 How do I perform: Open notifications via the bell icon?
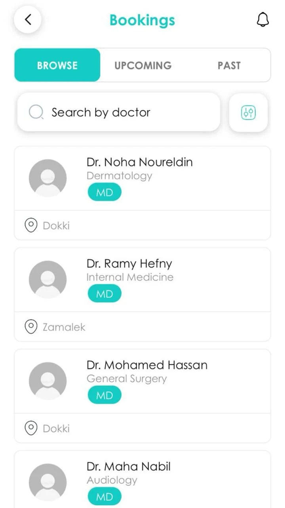point(263,19)
